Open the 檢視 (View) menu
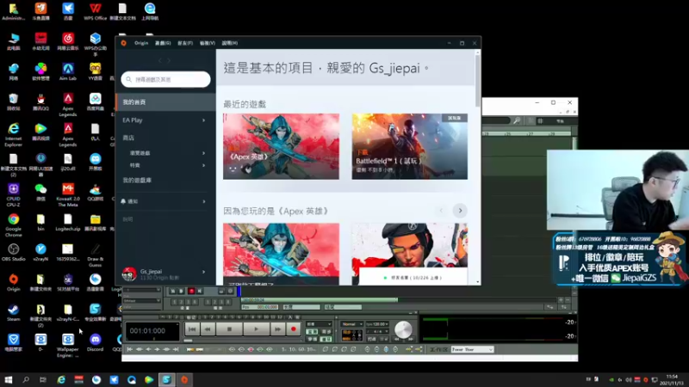The image size is (689, 387). click(208, 43)
